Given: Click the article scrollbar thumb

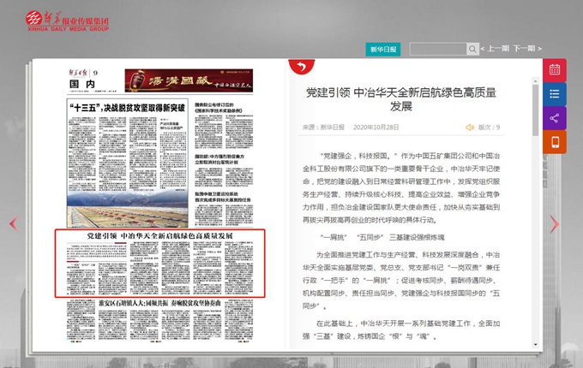Looking at the screenshot, I should tap(535, 110).
